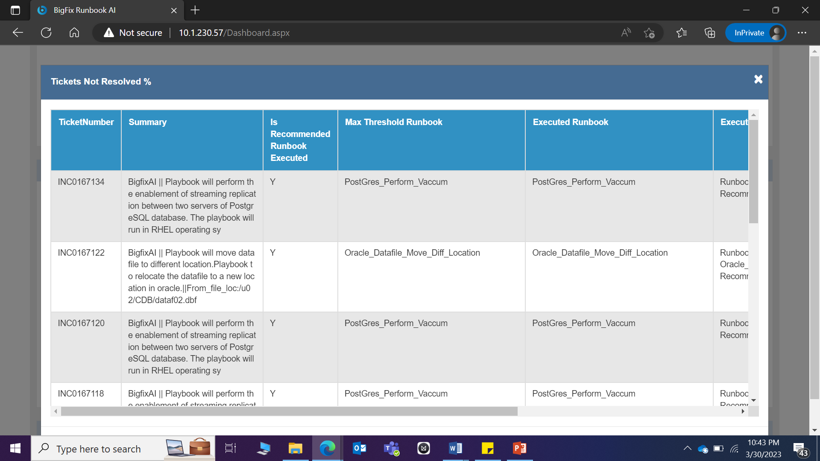Click the TicketNumber column header
Image resolution: width=820 pixels, height=461 pixels.
(x=86, y=122)
